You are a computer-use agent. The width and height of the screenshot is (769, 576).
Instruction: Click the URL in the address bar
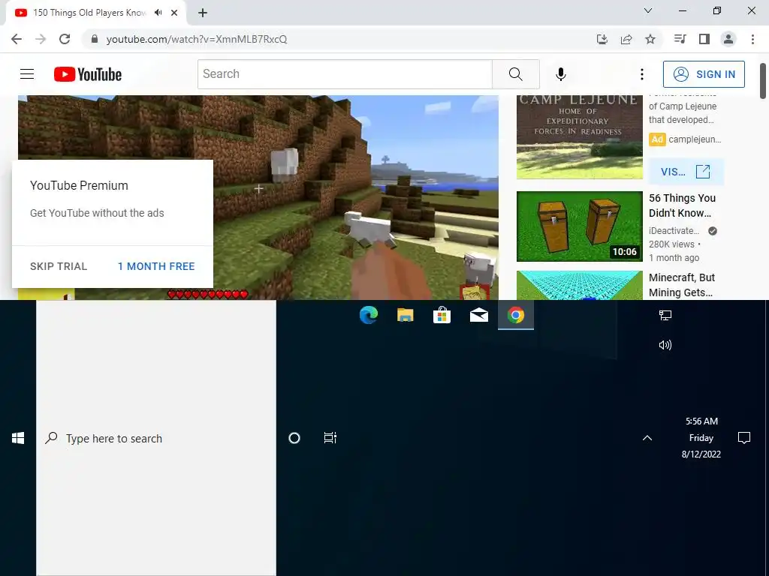tap(197, 39)
